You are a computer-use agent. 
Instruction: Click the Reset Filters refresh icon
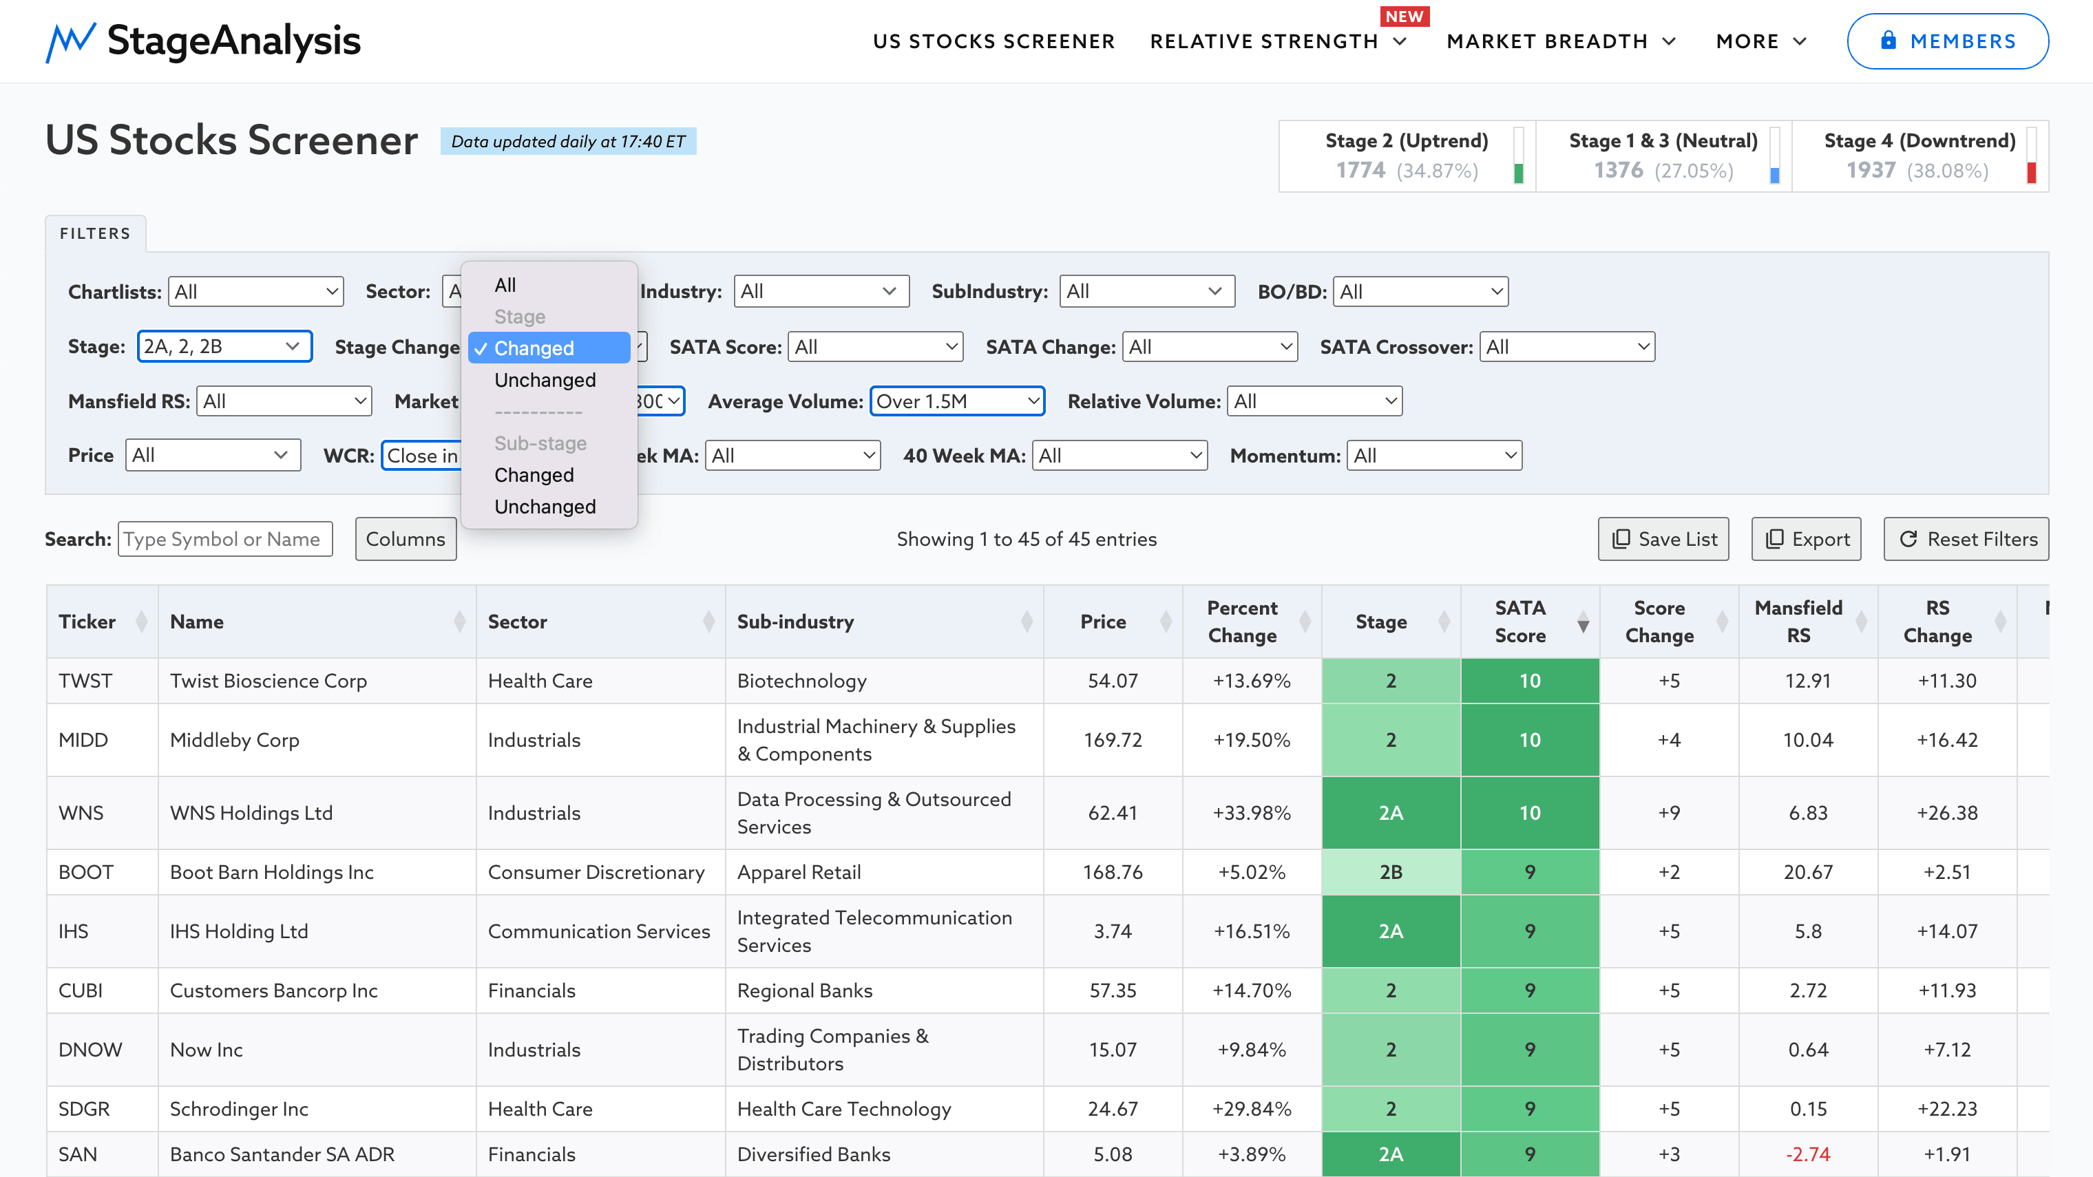pyautogui.click(x=1908, y=538)
